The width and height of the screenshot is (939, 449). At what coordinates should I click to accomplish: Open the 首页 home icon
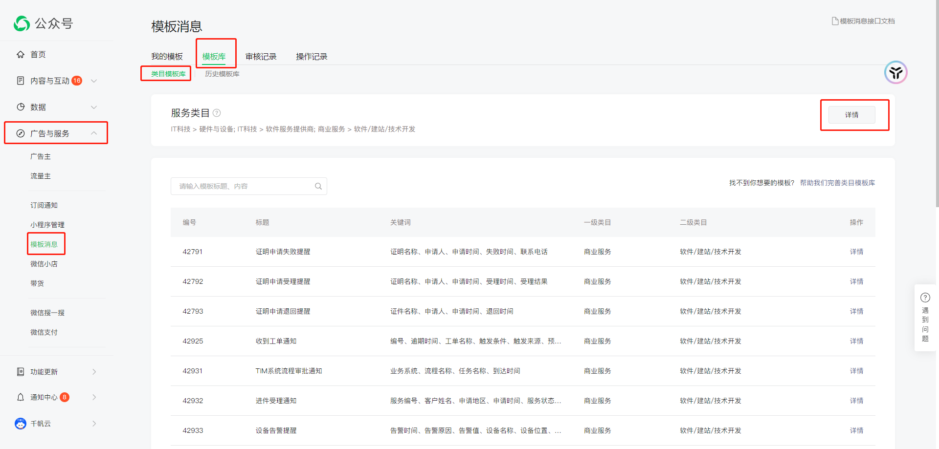point(21,54)
